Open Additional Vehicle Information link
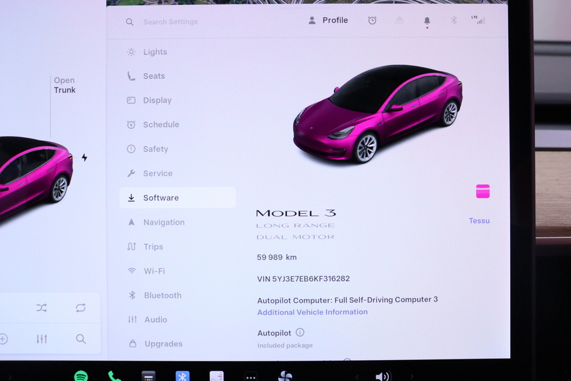 click(x=312, y=312)
